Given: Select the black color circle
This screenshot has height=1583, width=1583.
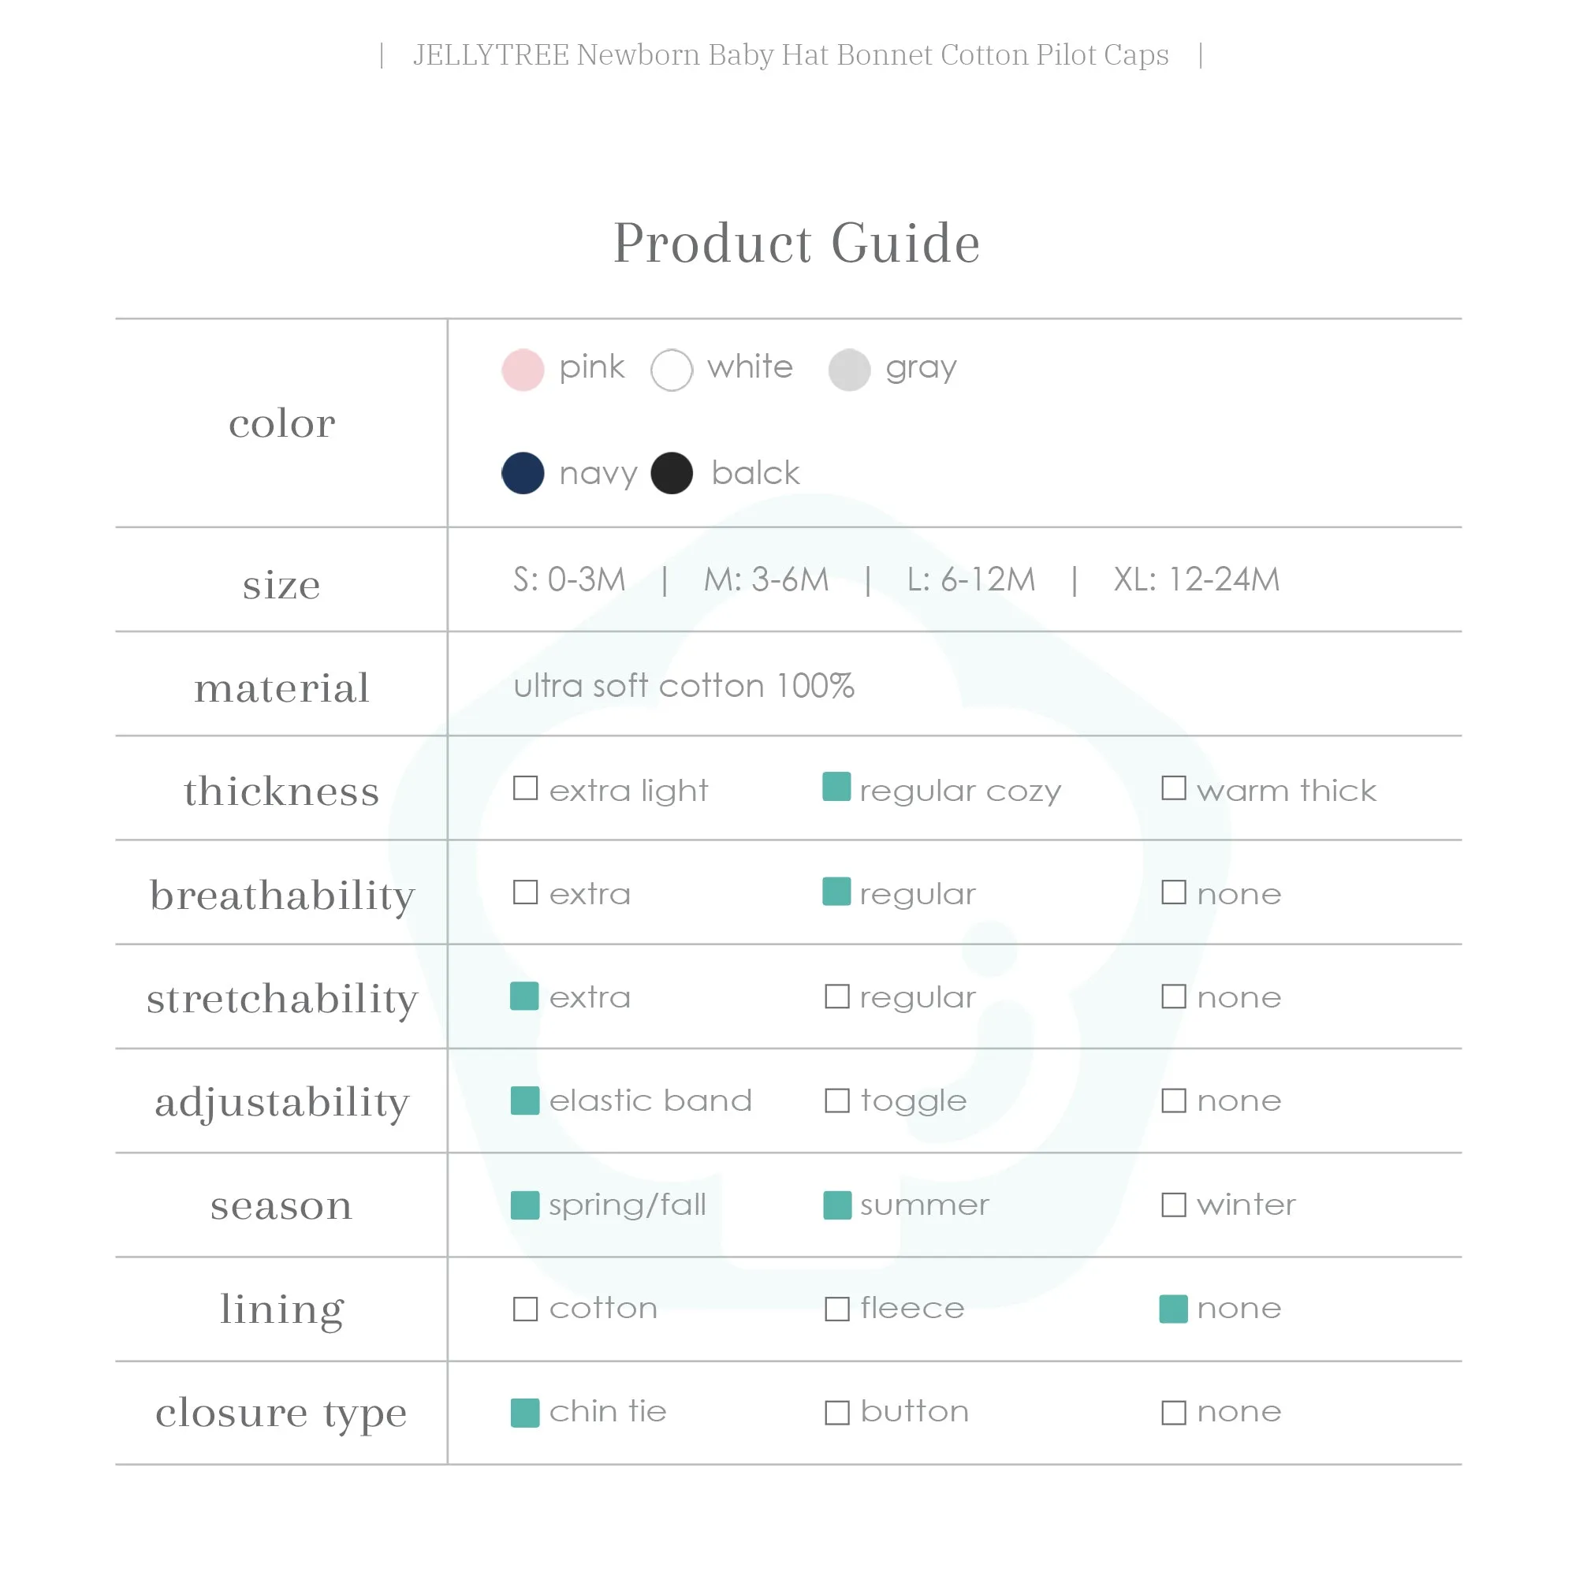Looking at the screenshot, I should (672, 473).
